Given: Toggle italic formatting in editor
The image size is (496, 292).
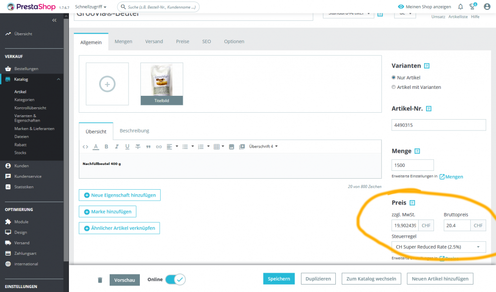Looking at the screenshot, I should 117,146.
